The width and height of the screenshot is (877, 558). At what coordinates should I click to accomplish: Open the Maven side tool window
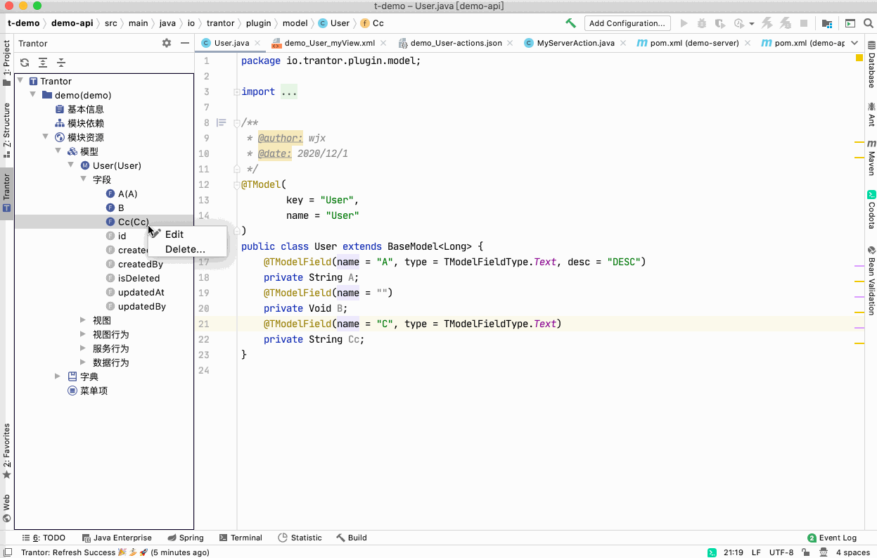871,158
